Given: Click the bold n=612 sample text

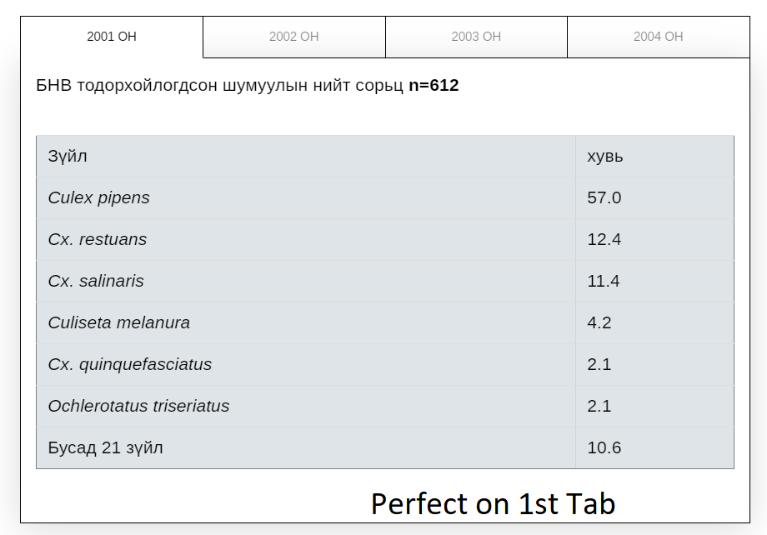Looking at the screenshot, I should click(x=434, y=85).
